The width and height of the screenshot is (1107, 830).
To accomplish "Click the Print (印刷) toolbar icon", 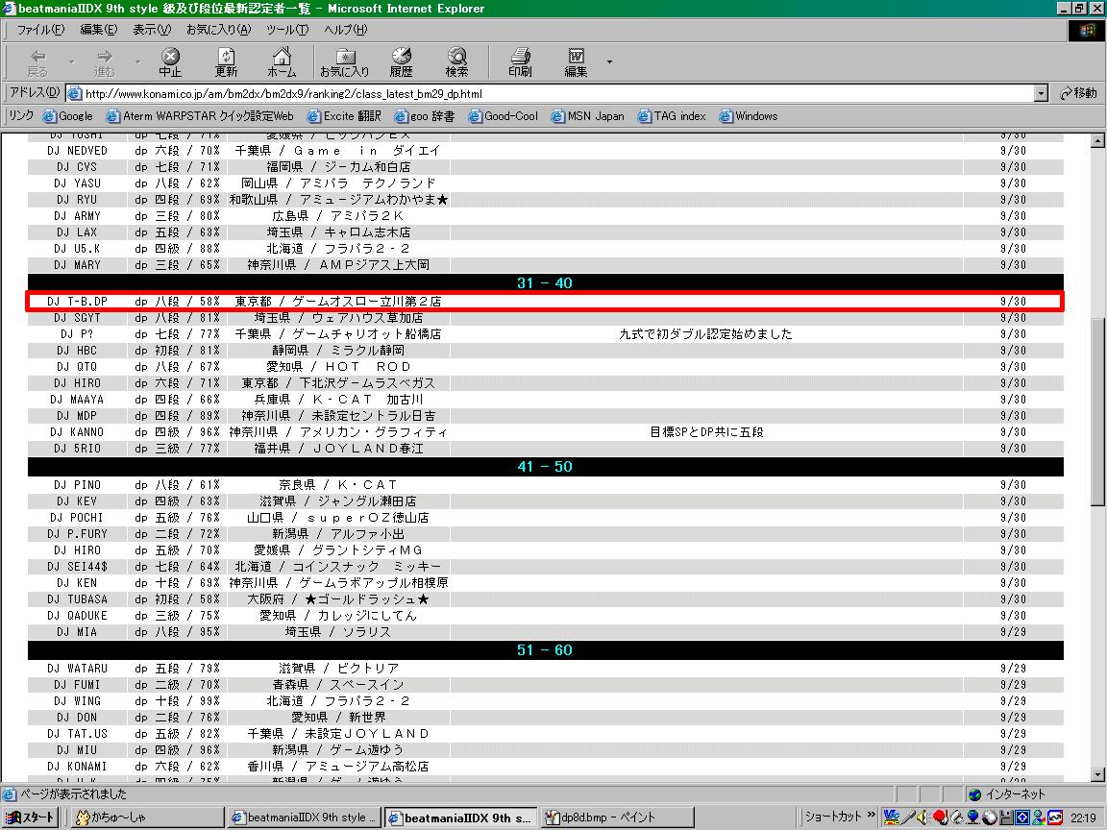I will click(x=520, y=62).
